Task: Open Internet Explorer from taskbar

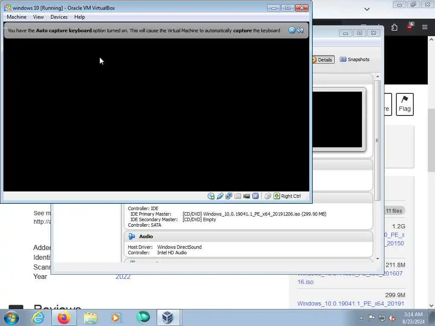Action: coord(38,318)
